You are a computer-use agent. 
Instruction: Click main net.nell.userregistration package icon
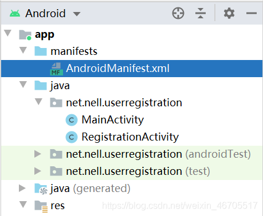click(56, 102)
